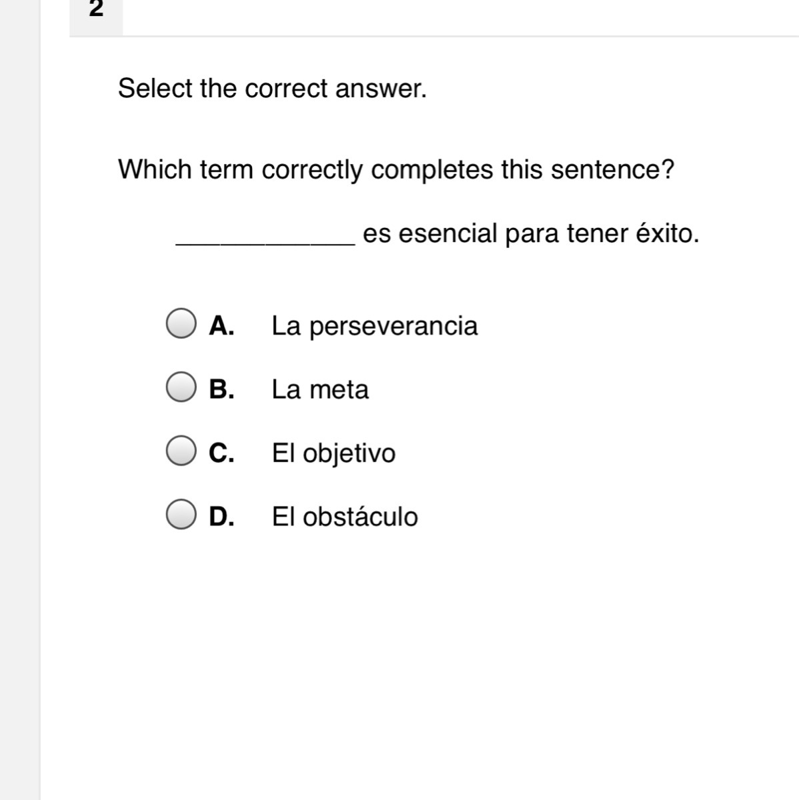Mark the radio button for El obstáculo
Image resolution: width=799 pixels, height=800 pixels.
tap(181, 515)
